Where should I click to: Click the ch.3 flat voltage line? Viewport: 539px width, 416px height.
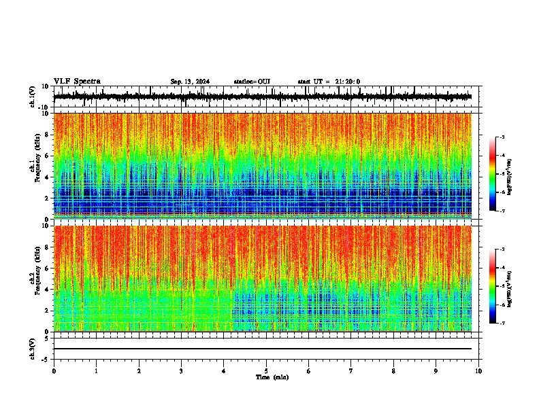(263, 349)
